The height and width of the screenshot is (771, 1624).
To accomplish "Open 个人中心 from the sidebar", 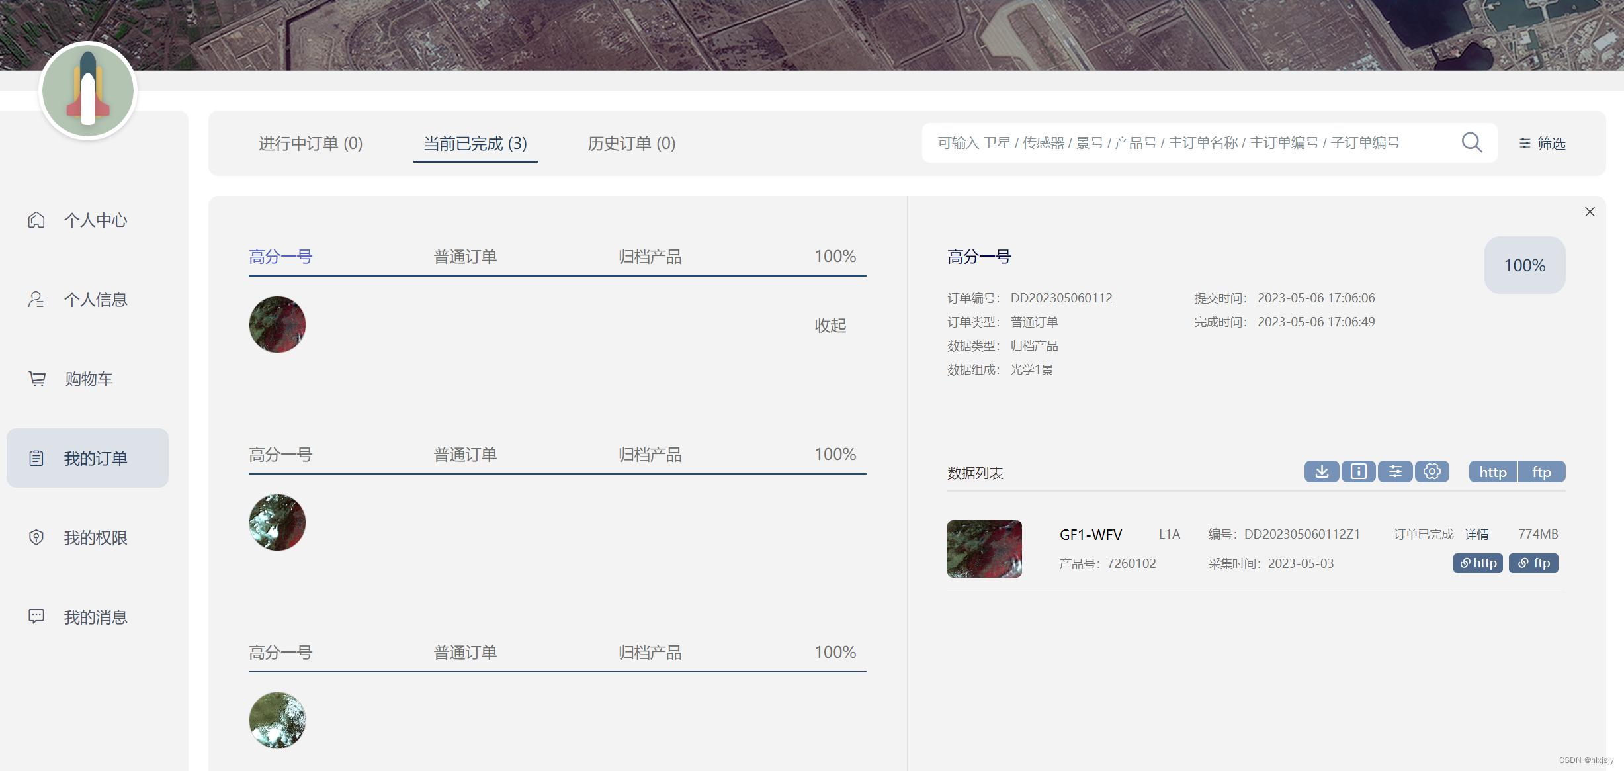I will pos(95,220).
